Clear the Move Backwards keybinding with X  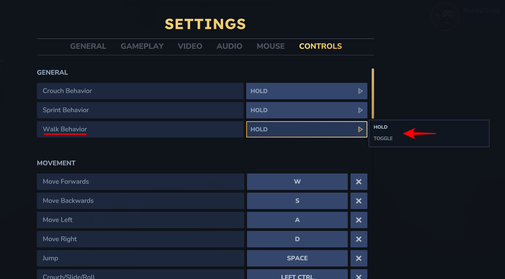(x=358, y=201)
